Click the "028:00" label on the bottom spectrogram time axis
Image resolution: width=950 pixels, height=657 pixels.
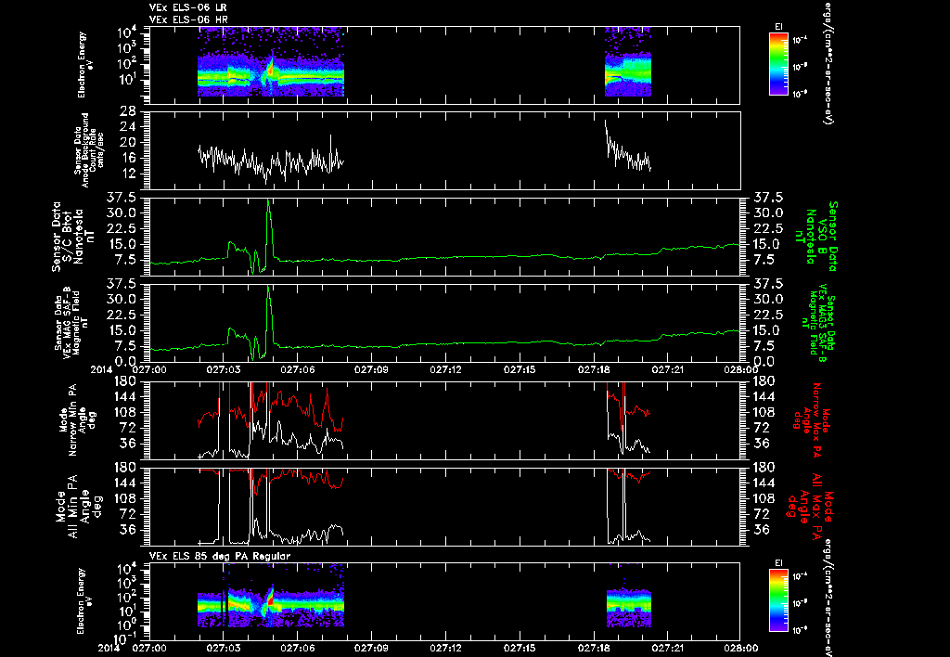tap(741, 648)
